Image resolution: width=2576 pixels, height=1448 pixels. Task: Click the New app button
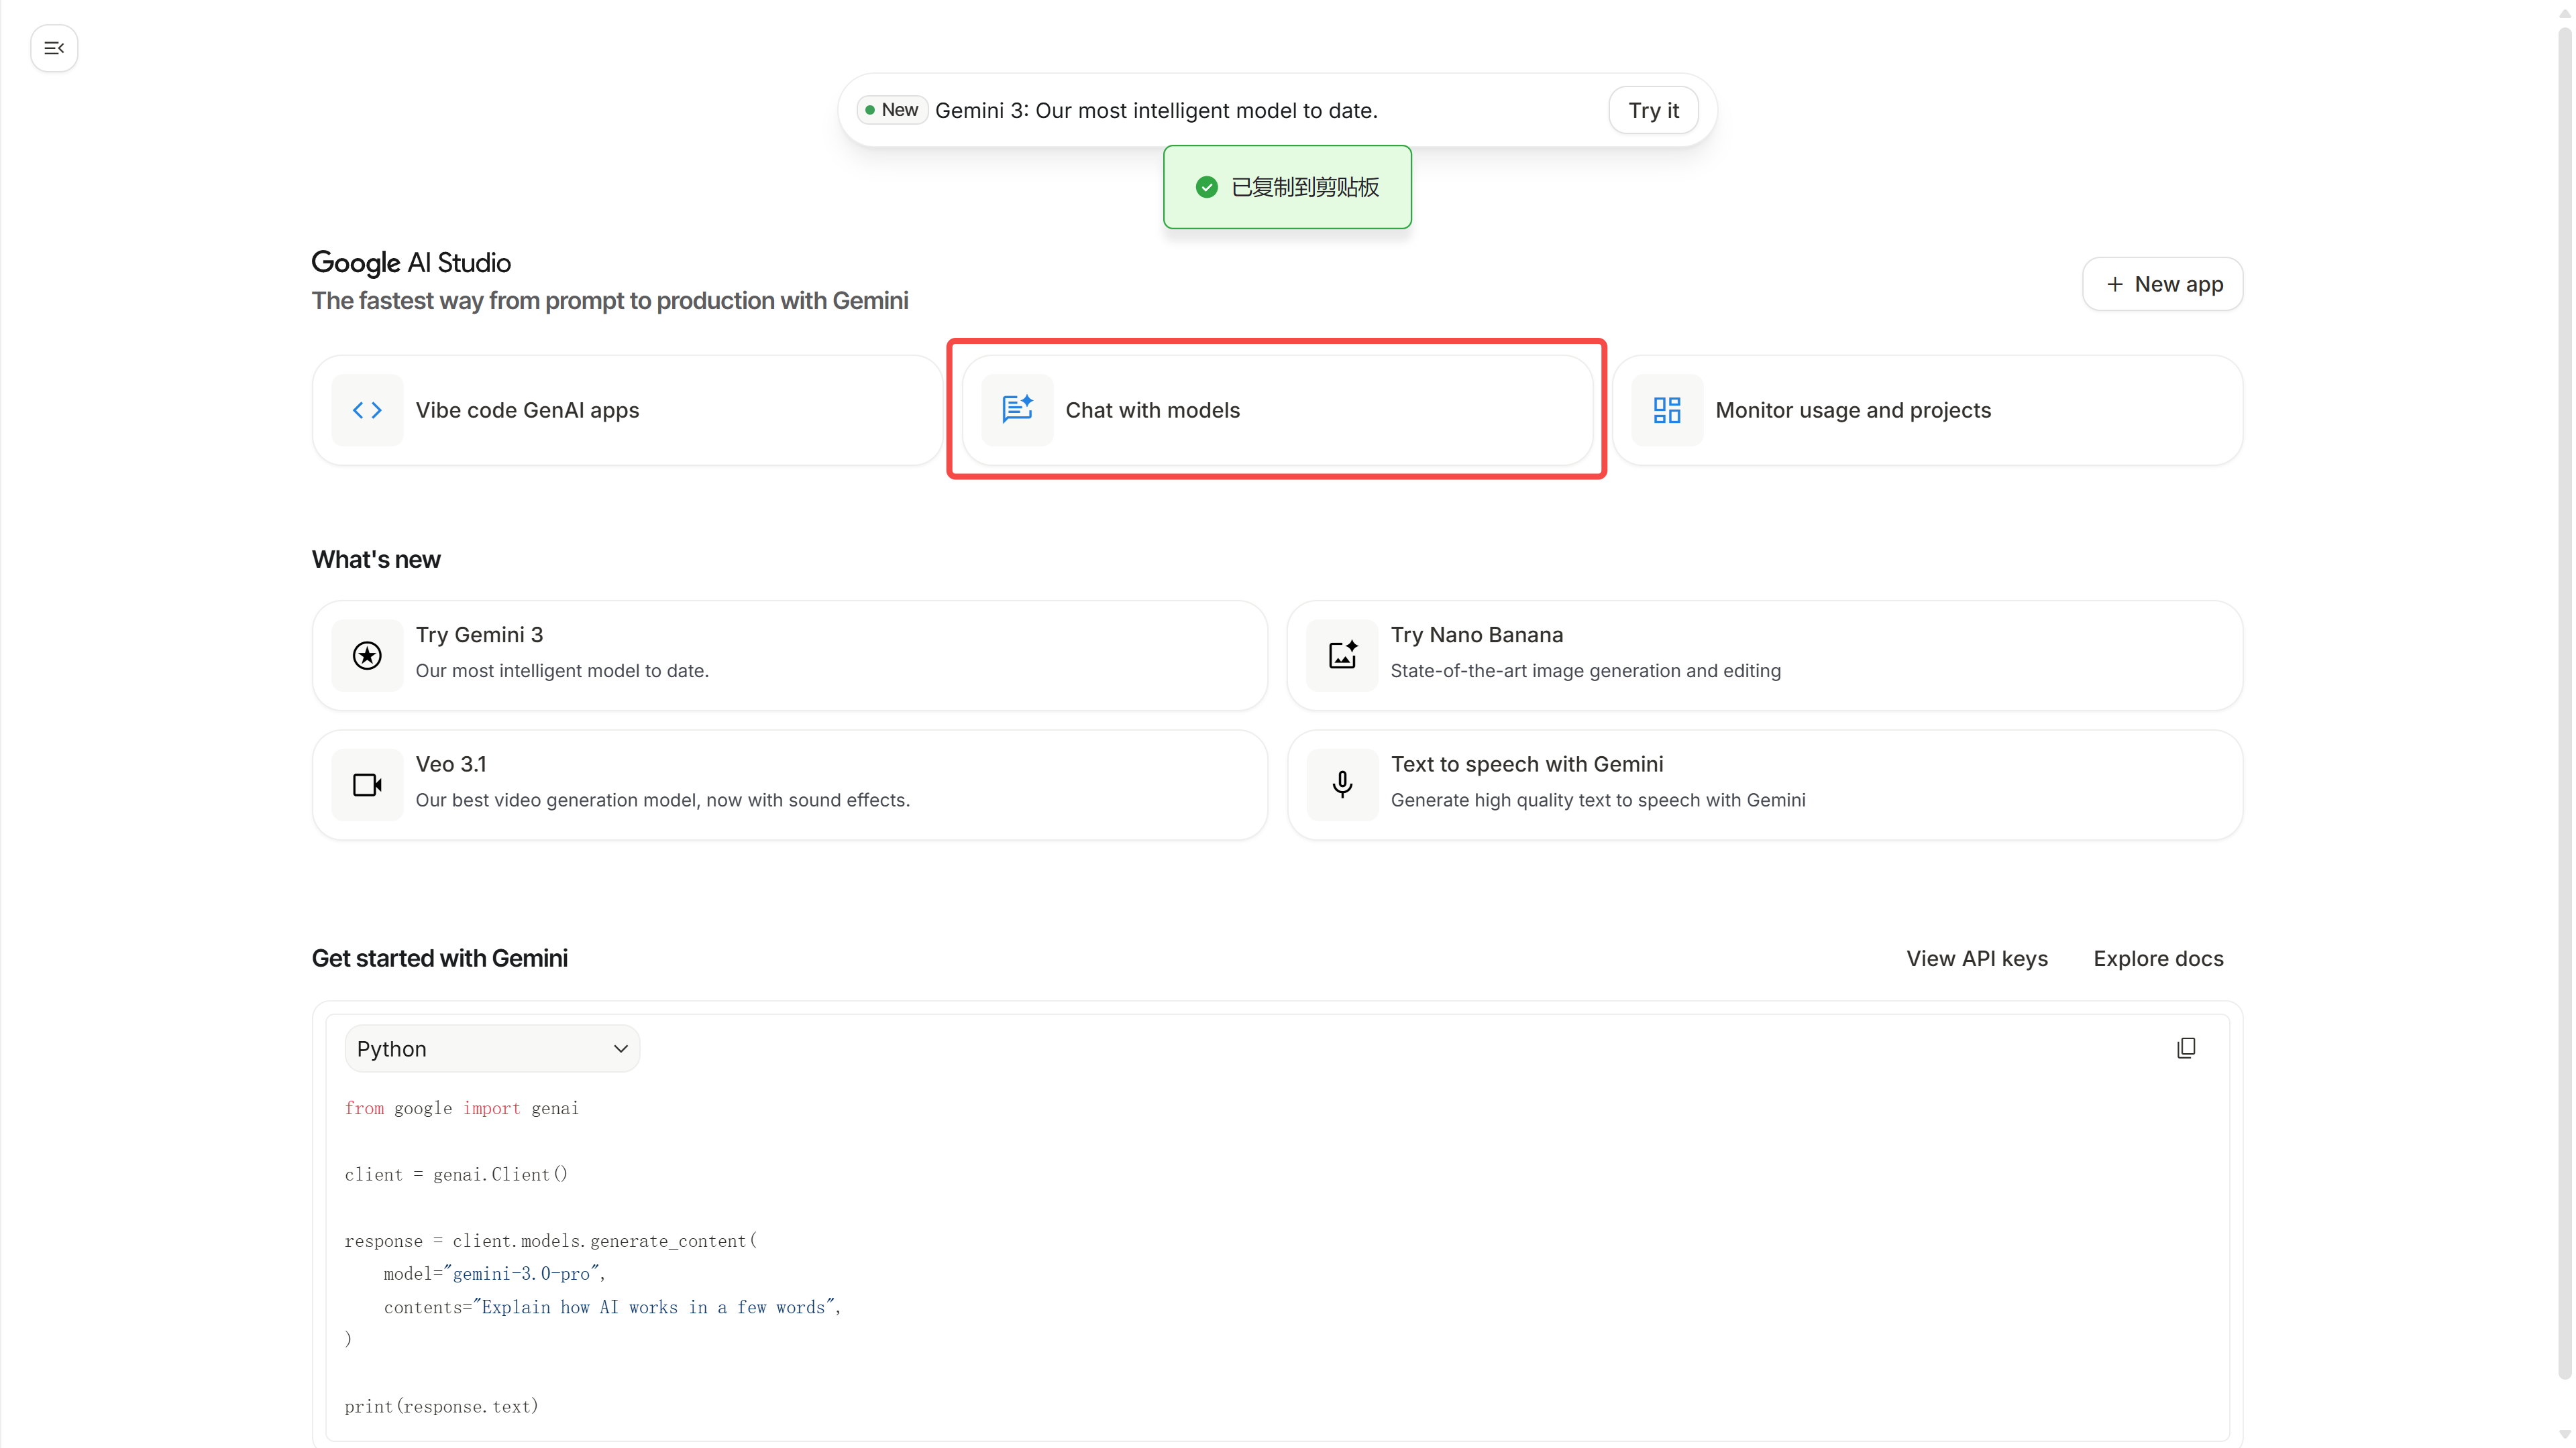click(x=2162, y=285)
